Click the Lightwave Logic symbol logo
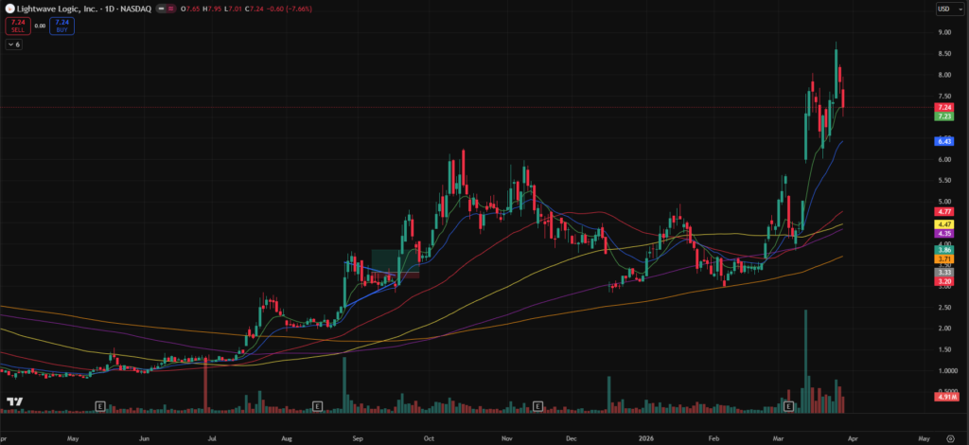Screen dimensions: 969x445 [9, 9]
